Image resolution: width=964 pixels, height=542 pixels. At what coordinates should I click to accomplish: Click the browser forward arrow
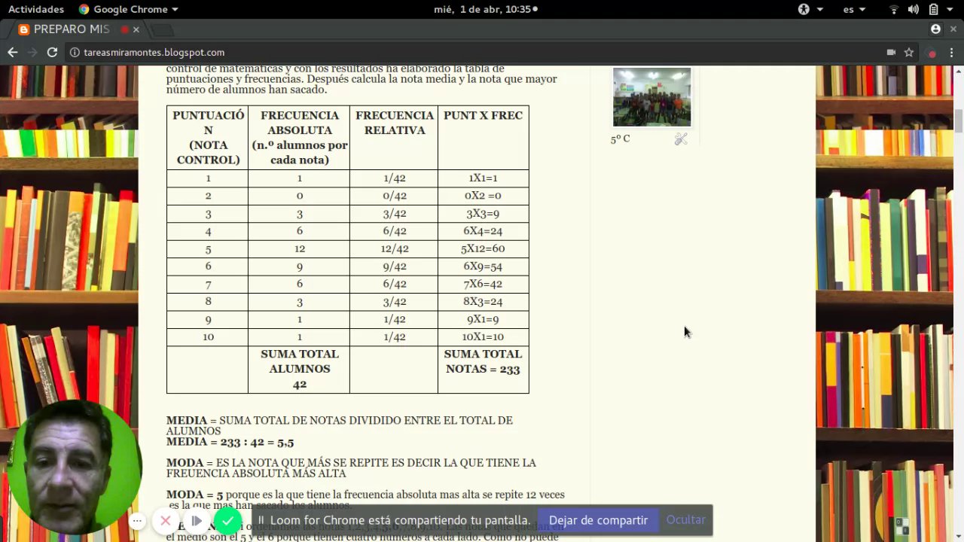pyautogui.click(x=32, y=52)
